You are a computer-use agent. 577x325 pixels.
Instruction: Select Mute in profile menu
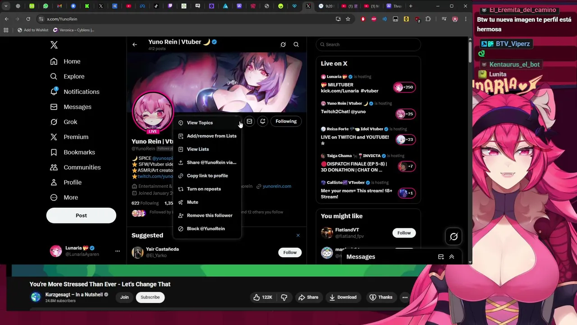pos(207,202)
